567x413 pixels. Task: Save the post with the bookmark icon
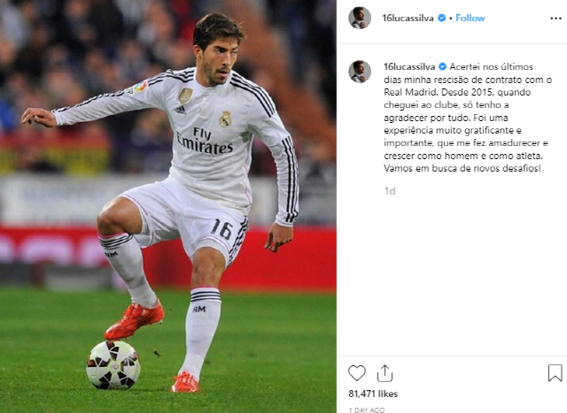pos(555,373)
